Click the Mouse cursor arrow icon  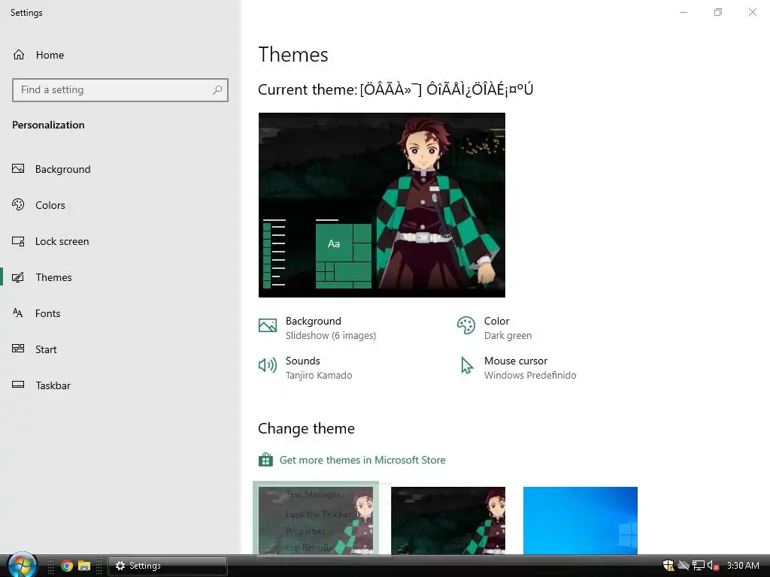[x=466, y=366]
